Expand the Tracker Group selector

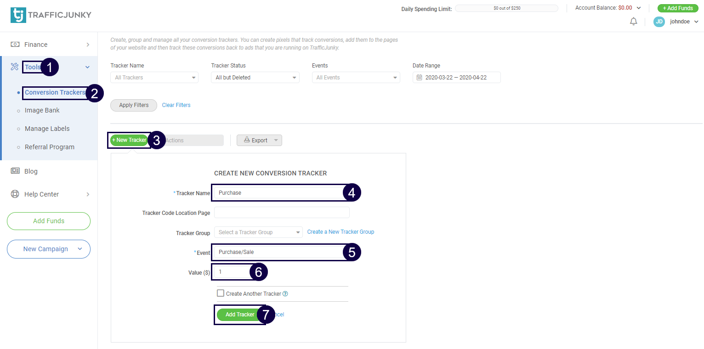click(258, 232)
